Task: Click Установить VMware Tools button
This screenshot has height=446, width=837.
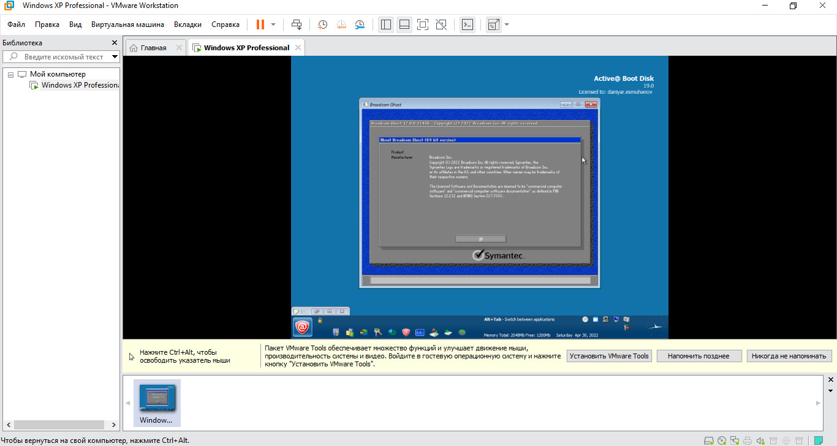Action: pyautogui.click(x=609, y=356)
